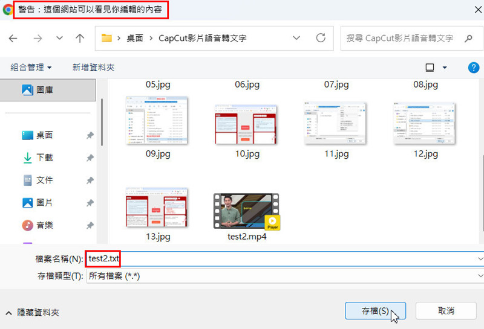Open the 存檔類型 file type dropdown
The width and height of the screenshot is (484, 329).
[284, 276]
